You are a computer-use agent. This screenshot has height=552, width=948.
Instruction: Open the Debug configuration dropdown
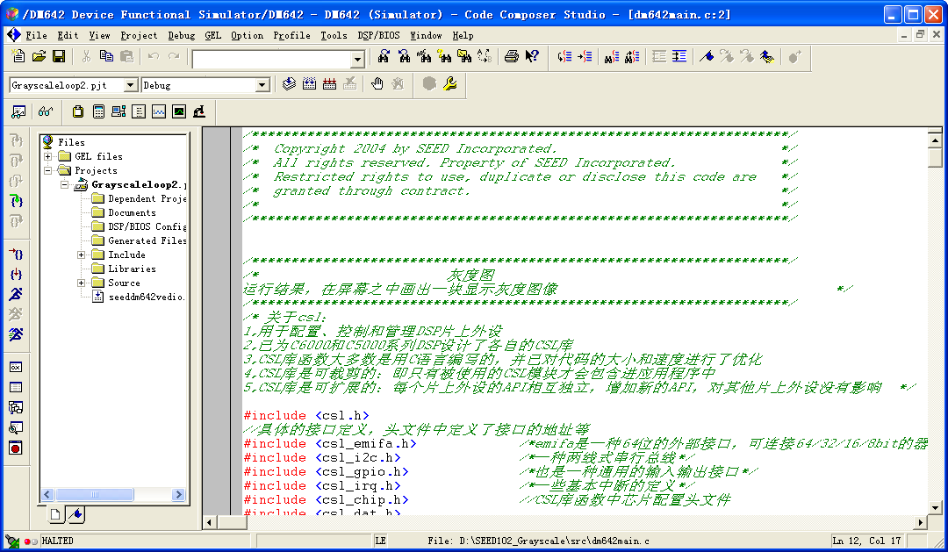tap(262, 85)
